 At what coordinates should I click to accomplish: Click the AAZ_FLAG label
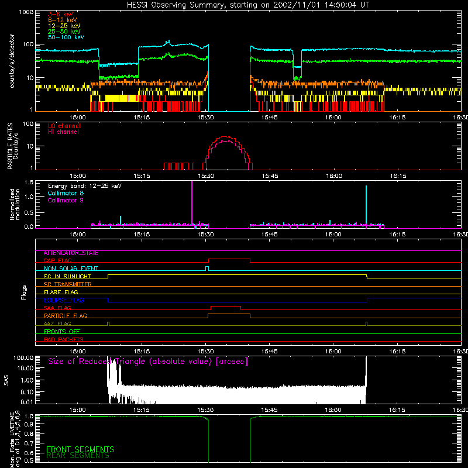(57, 324)
